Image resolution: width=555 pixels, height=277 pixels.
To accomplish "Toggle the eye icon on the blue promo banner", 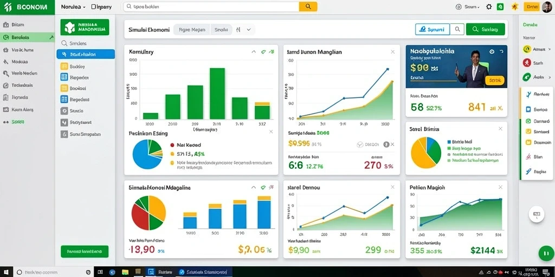I will coord(492,51).
